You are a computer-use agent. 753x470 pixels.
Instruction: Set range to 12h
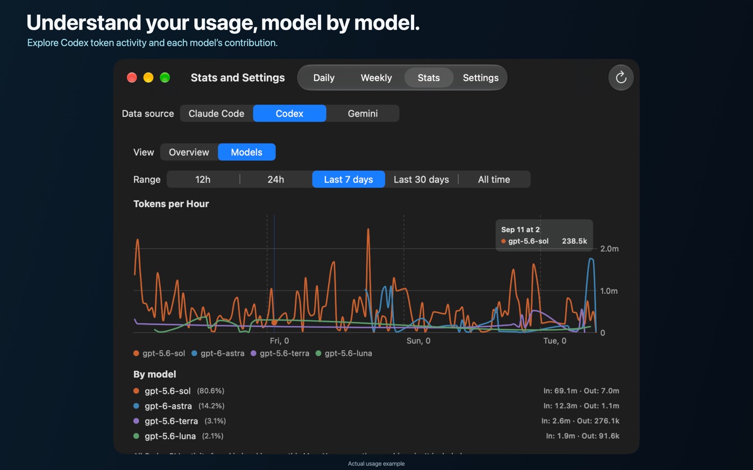(x=203, y=179)
